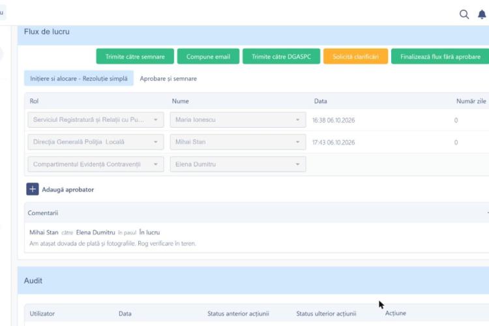
Task: Click the Data header in Audit table
Action: (x=125, y=314)
